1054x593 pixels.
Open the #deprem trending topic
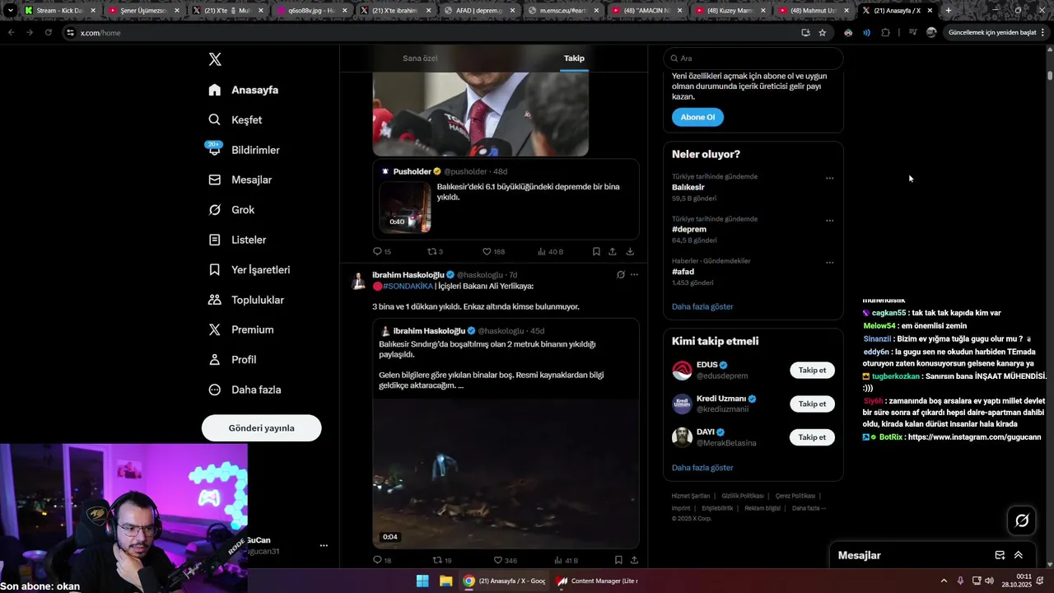(x=689, y=229)
